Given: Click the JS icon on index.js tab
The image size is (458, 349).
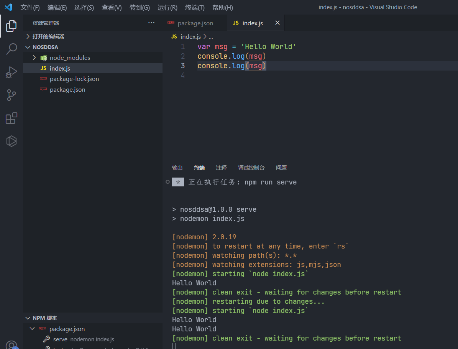Looking at the screenshot, I should [236, 23].
